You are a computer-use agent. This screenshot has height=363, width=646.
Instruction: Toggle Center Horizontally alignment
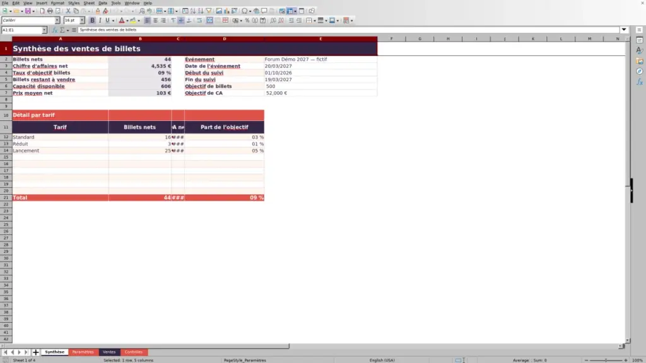pyautogui.click(x=155, y=21)
